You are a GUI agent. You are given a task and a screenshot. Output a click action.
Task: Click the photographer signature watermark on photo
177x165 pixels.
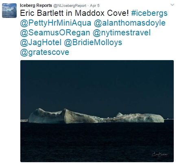click(x=160, y=154)
